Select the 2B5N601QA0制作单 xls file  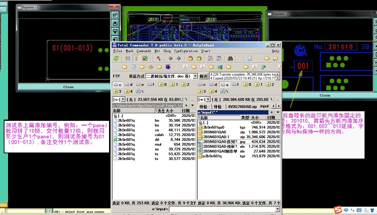coord(239,151)
